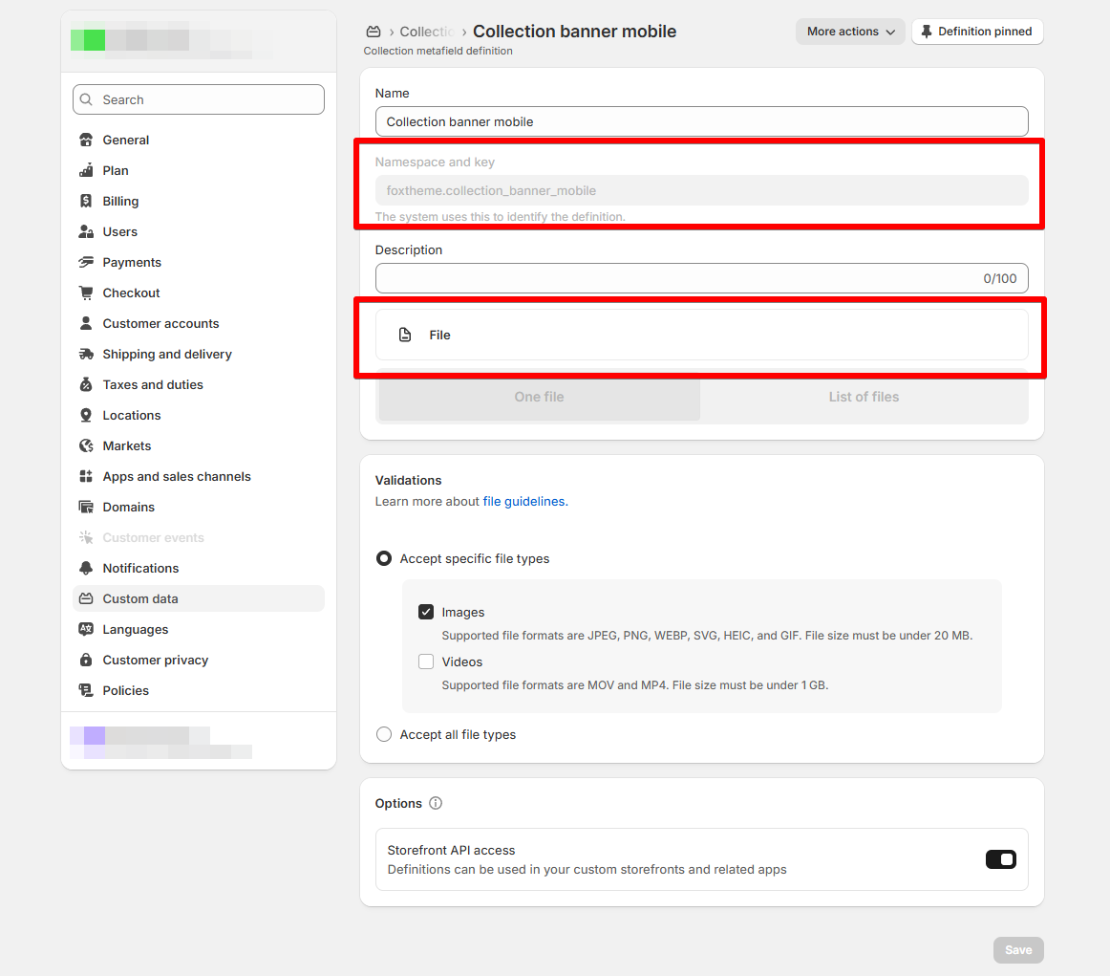Expand the More actions dropdown
The width and height of the screenshot is (1110, 976).
point(850,32)
